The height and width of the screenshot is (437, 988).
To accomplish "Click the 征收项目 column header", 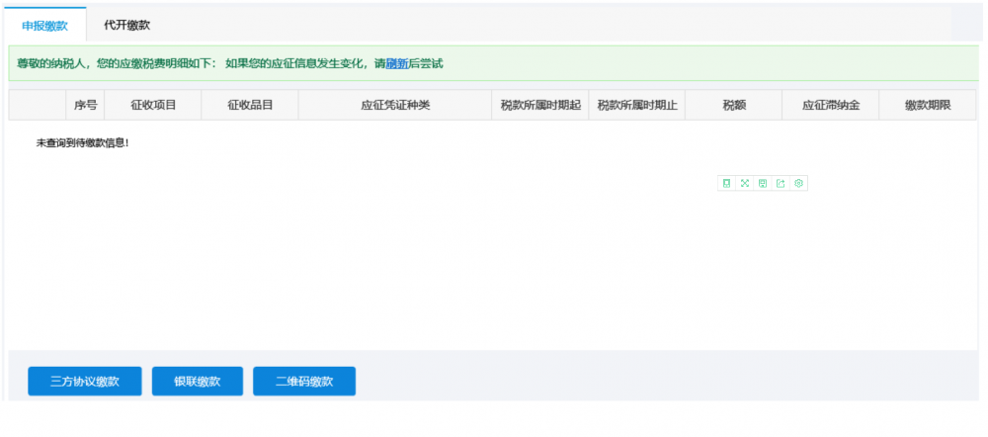I will click(x=153, y=105).
